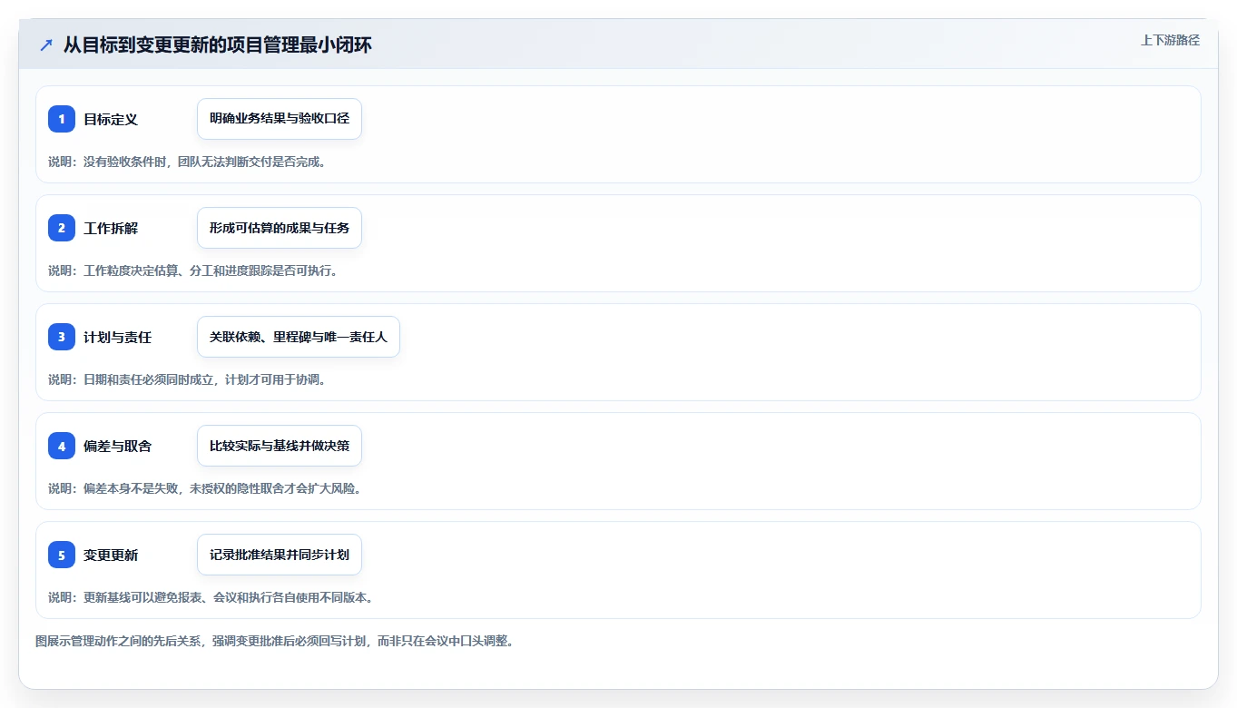Click the footer caption starting 图展示管理动作
Screen dimensions: 1237x708
pos(275,641)
